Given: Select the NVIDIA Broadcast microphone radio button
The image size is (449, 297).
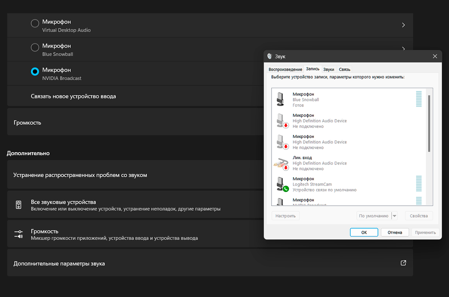Looking at the screenshot, I should coord(35,71).
